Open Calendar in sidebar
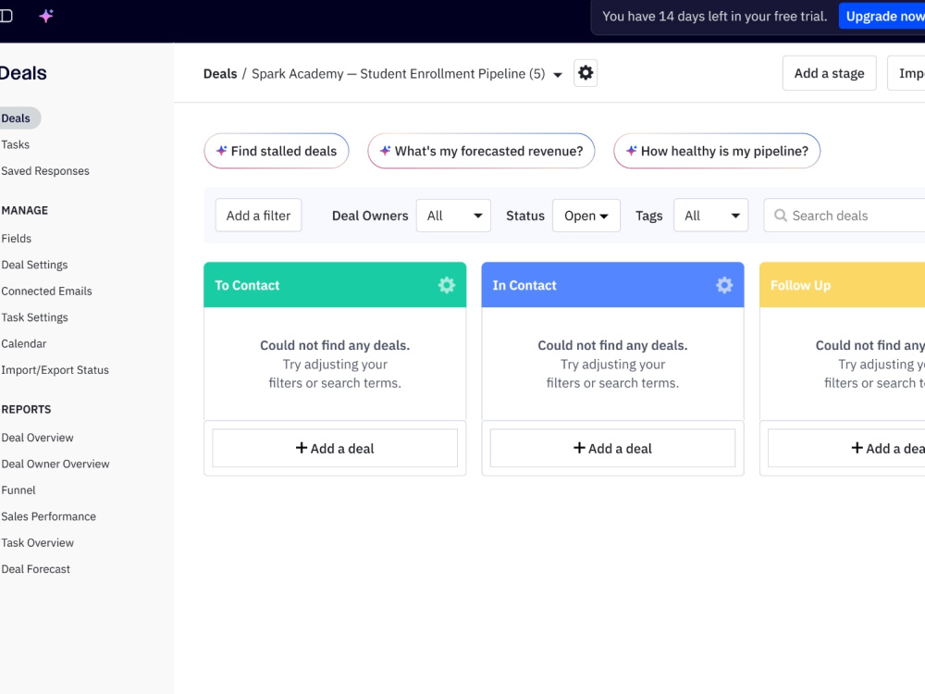925x694 pixels. (24, 343)
